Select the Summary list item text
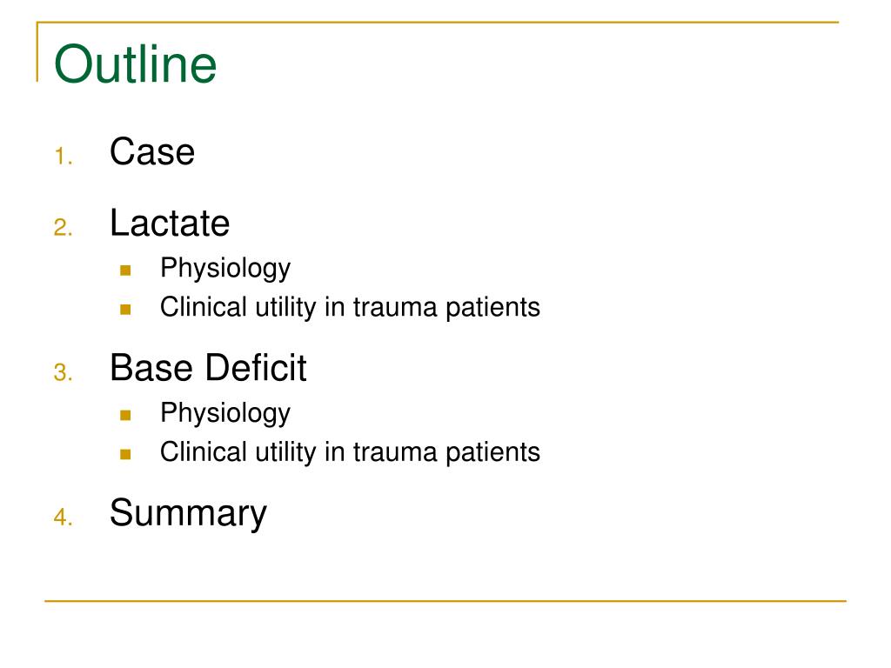This screenshot has height=668, width=891. coord(188,513)
